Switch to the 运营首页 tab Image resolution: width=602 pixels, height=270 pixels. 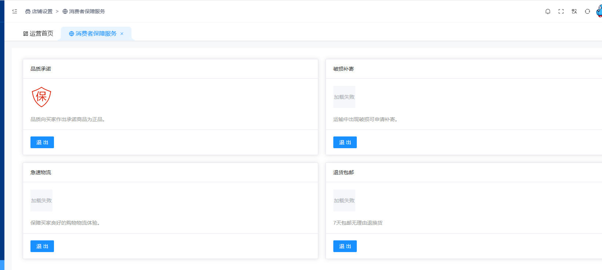(x=38, y=34)
